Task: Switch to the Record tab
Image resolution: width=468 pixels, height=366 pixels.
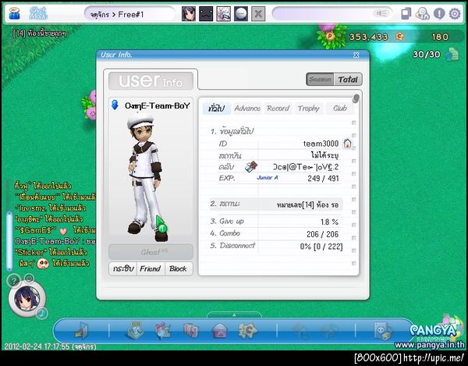Action: pyautogui.click(x=278, y=108)
